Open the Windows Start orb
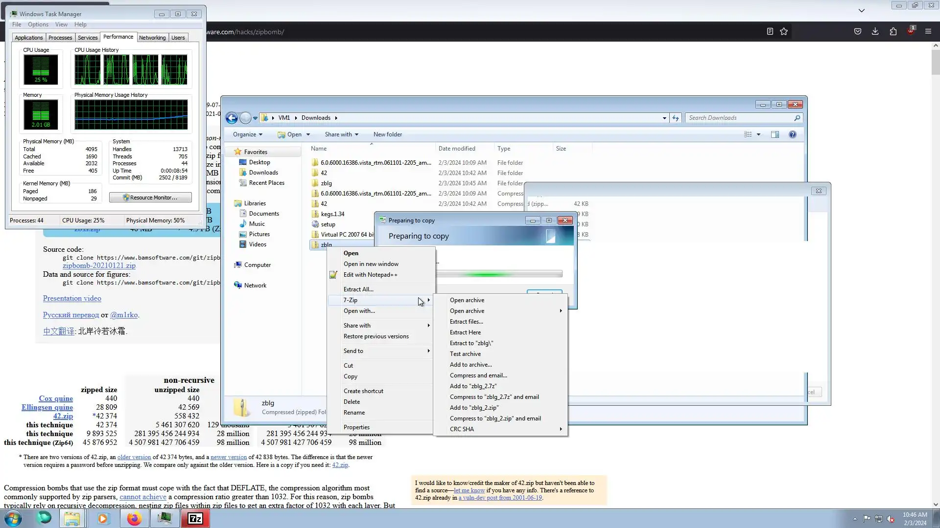This screenshot has width=940, height=528. click(x=13, y=518)
